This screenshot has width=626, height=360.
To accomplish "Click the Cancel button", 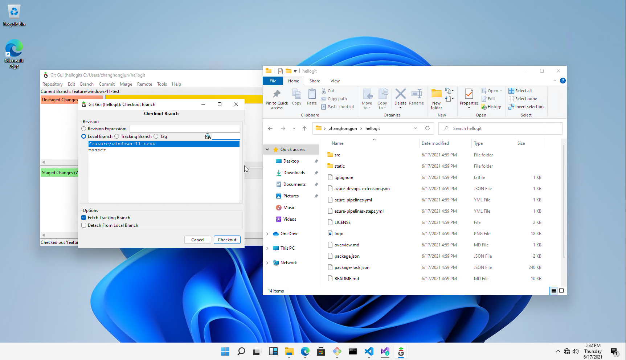I will click(198, 240).
